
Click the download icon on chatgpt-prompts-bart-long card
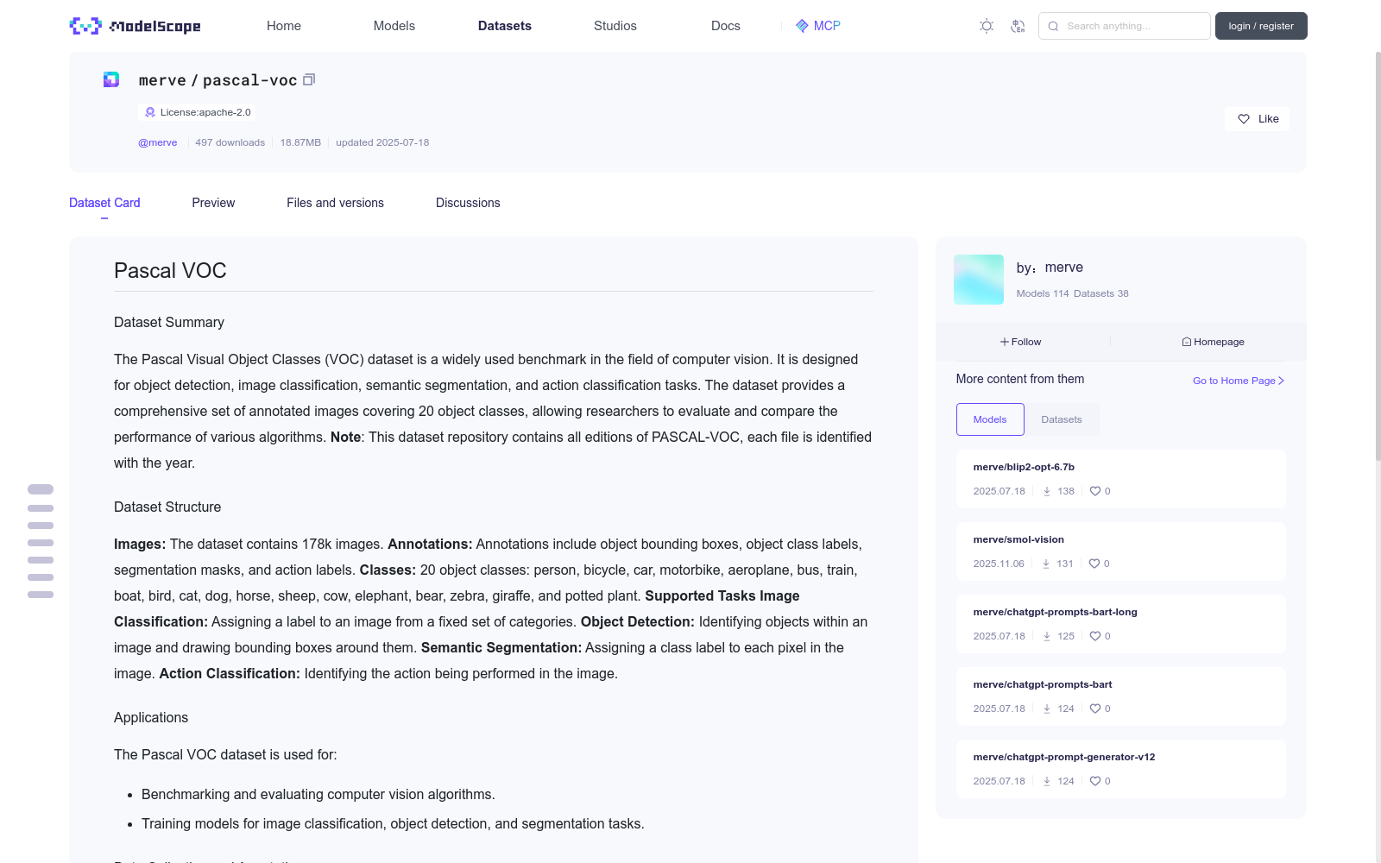(x=1047, y=636)
